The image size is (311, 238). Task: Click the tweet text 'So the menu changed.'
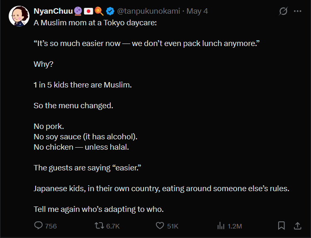click(73, 105)
